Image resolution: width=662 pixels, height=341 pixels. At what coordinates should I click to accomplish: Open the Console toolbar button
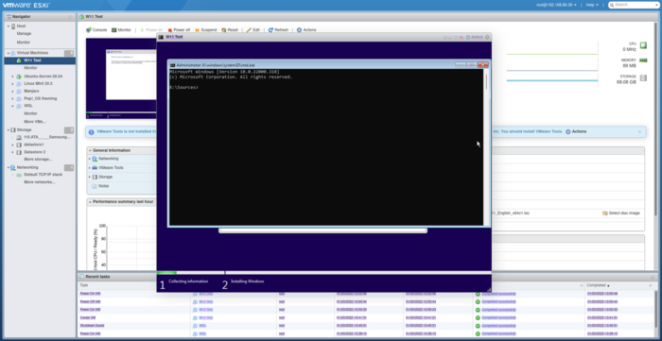pos(96,30)
